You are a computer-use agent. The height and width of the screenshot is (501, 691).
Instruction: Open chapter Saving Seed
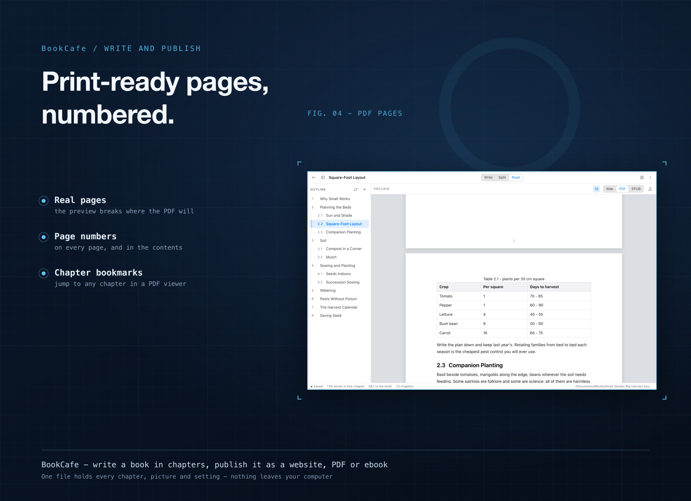click(x=339, y=316)
